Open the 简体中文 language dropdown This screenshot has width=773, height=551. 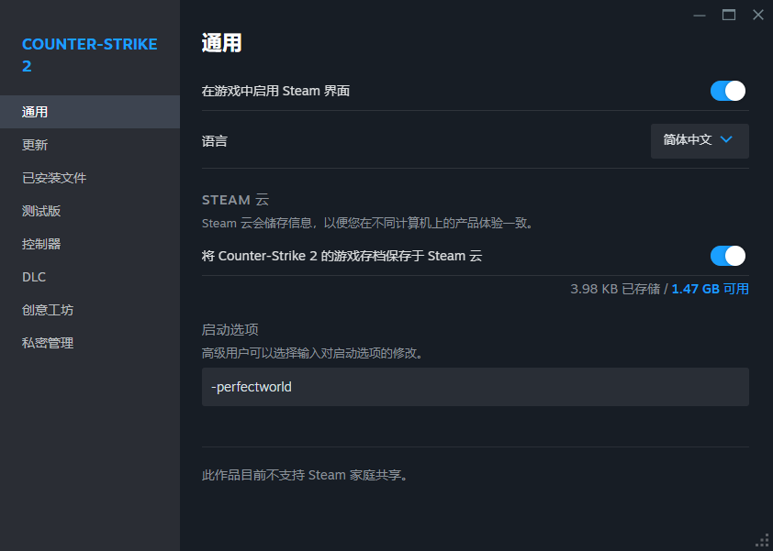point(700,141)
